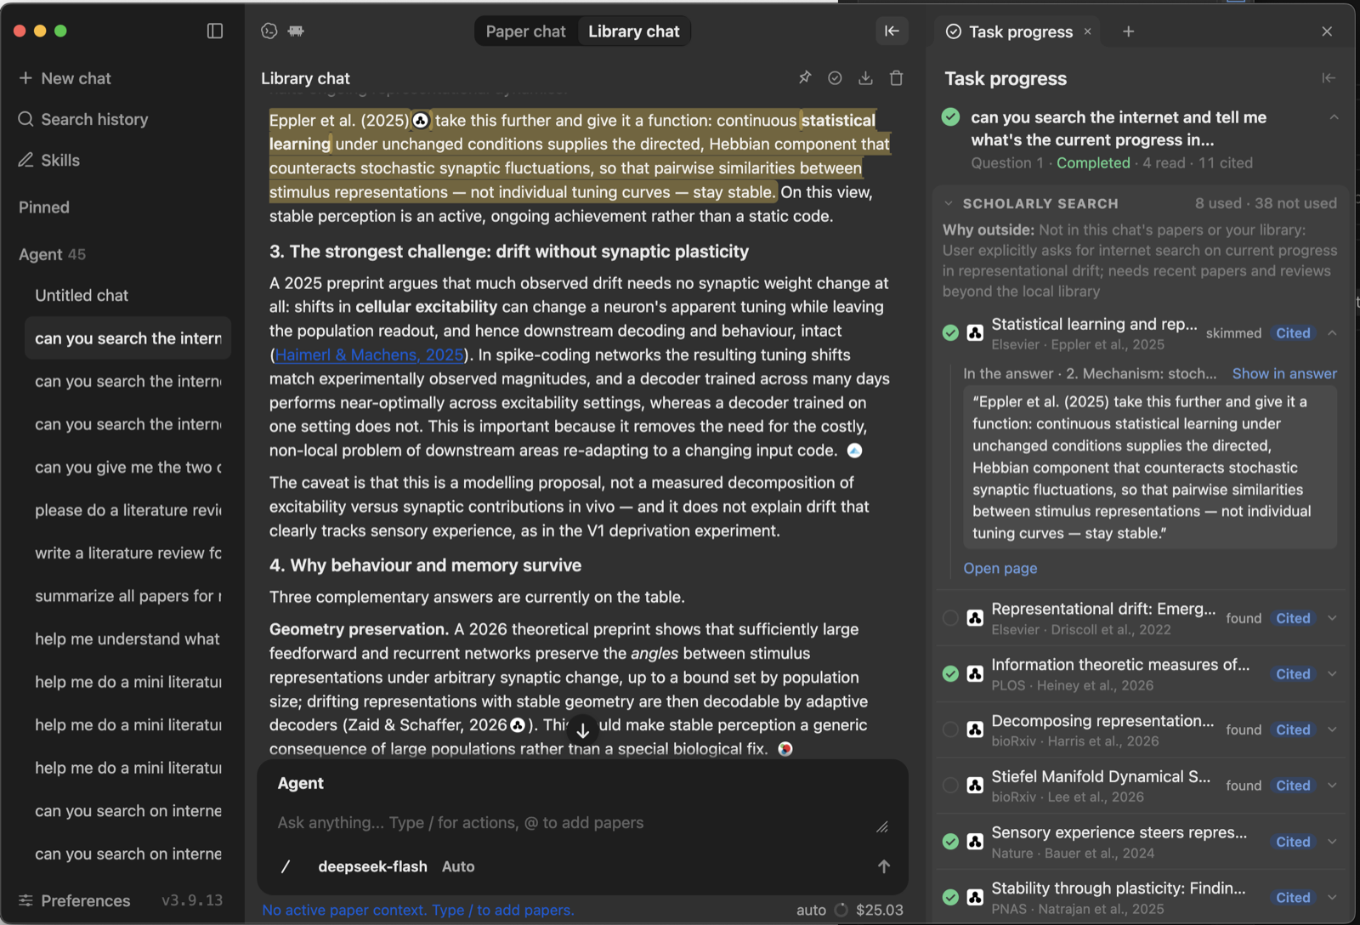
Task: Click the robot icon in the top toolbar
Action: click(x=296, y=31)
